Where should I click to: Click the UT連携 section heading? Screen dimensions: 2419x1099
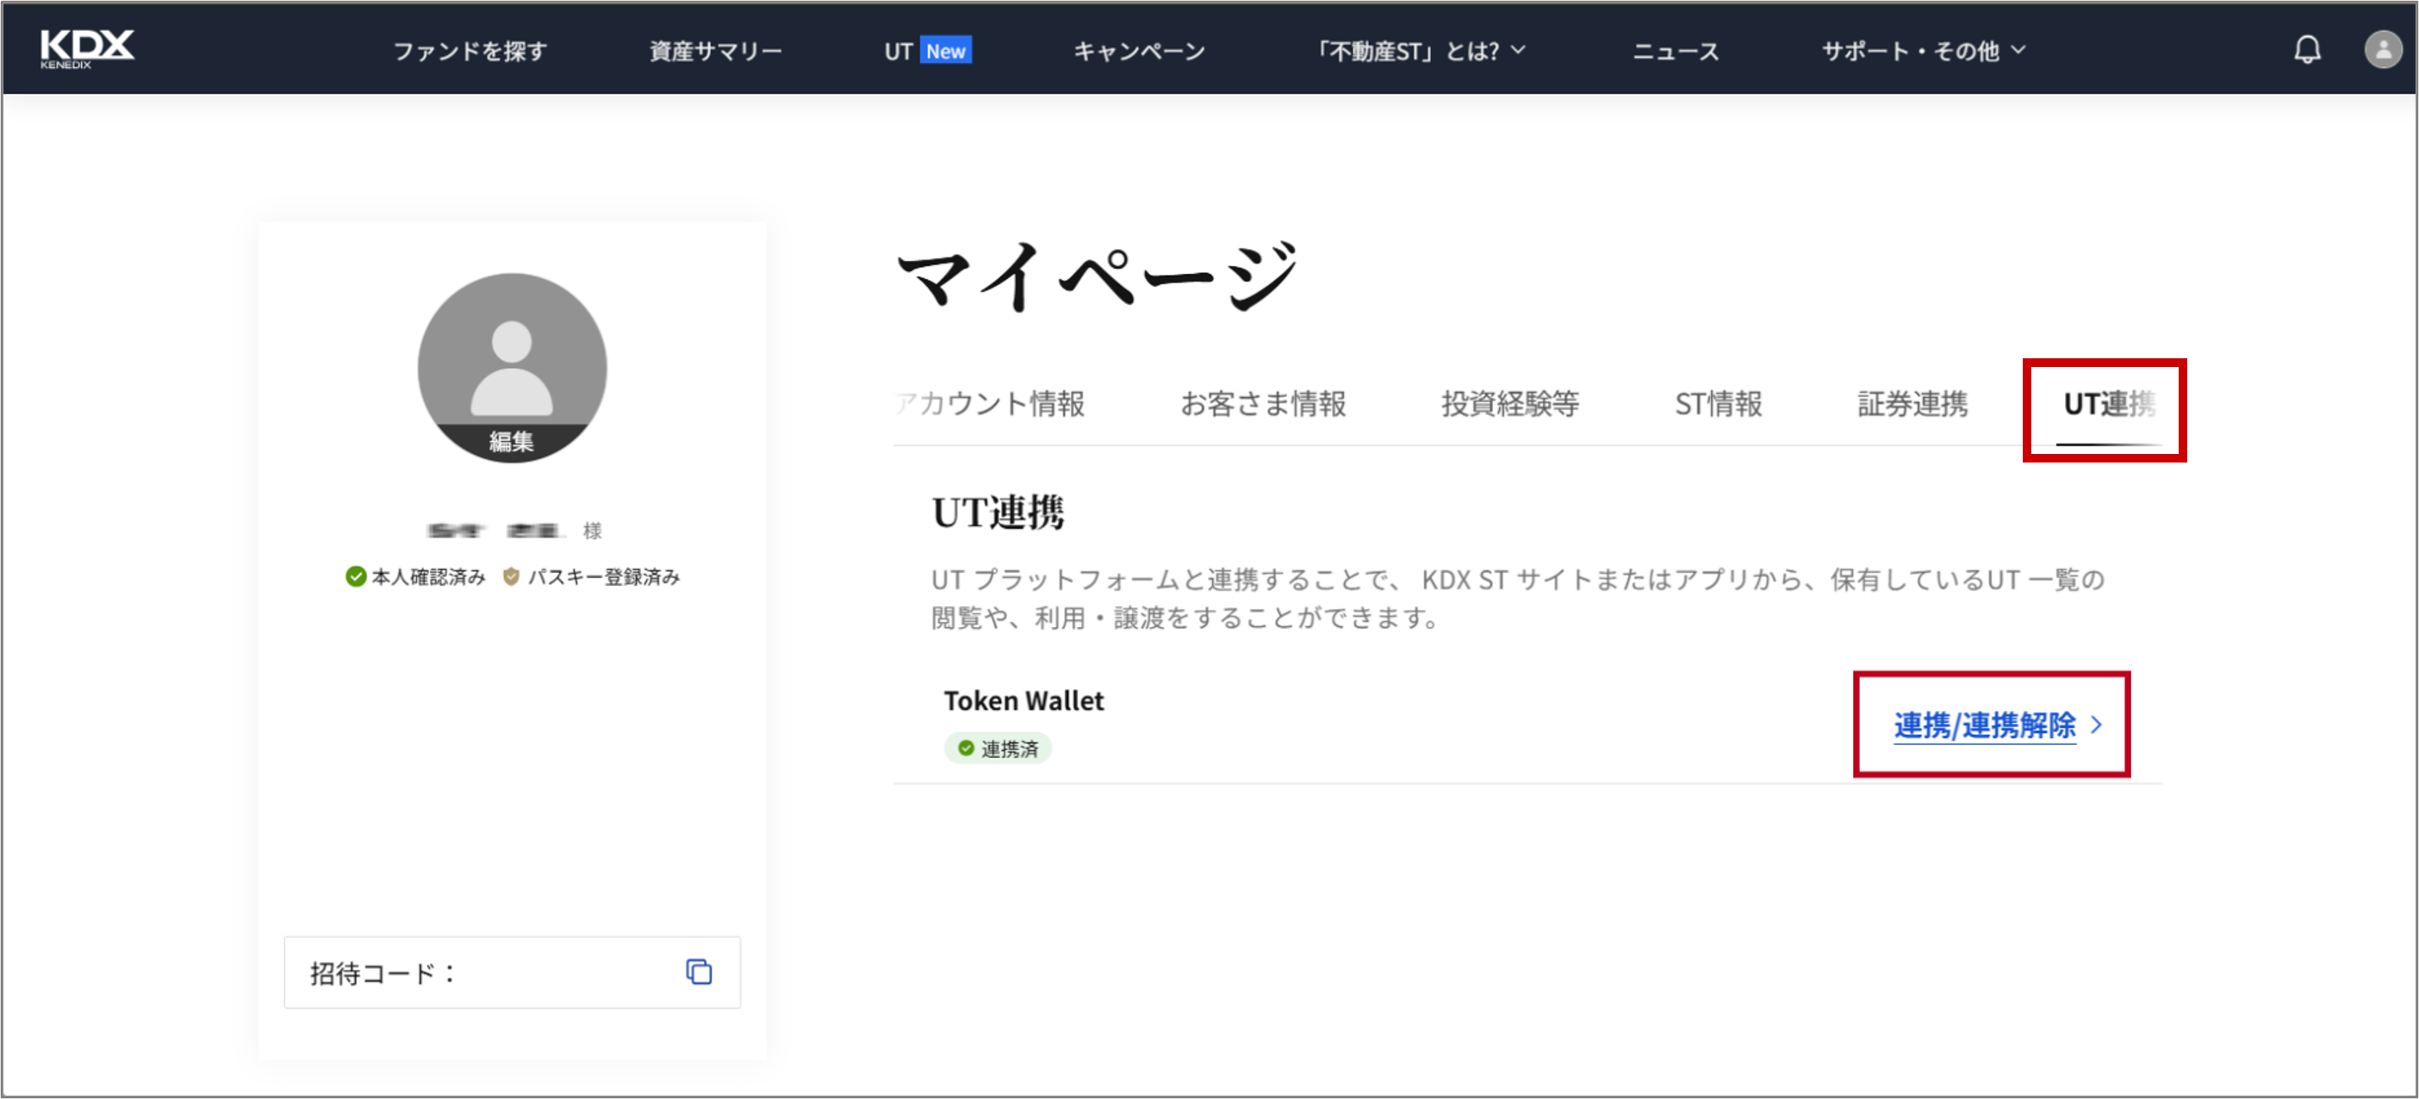pos(998,512)
